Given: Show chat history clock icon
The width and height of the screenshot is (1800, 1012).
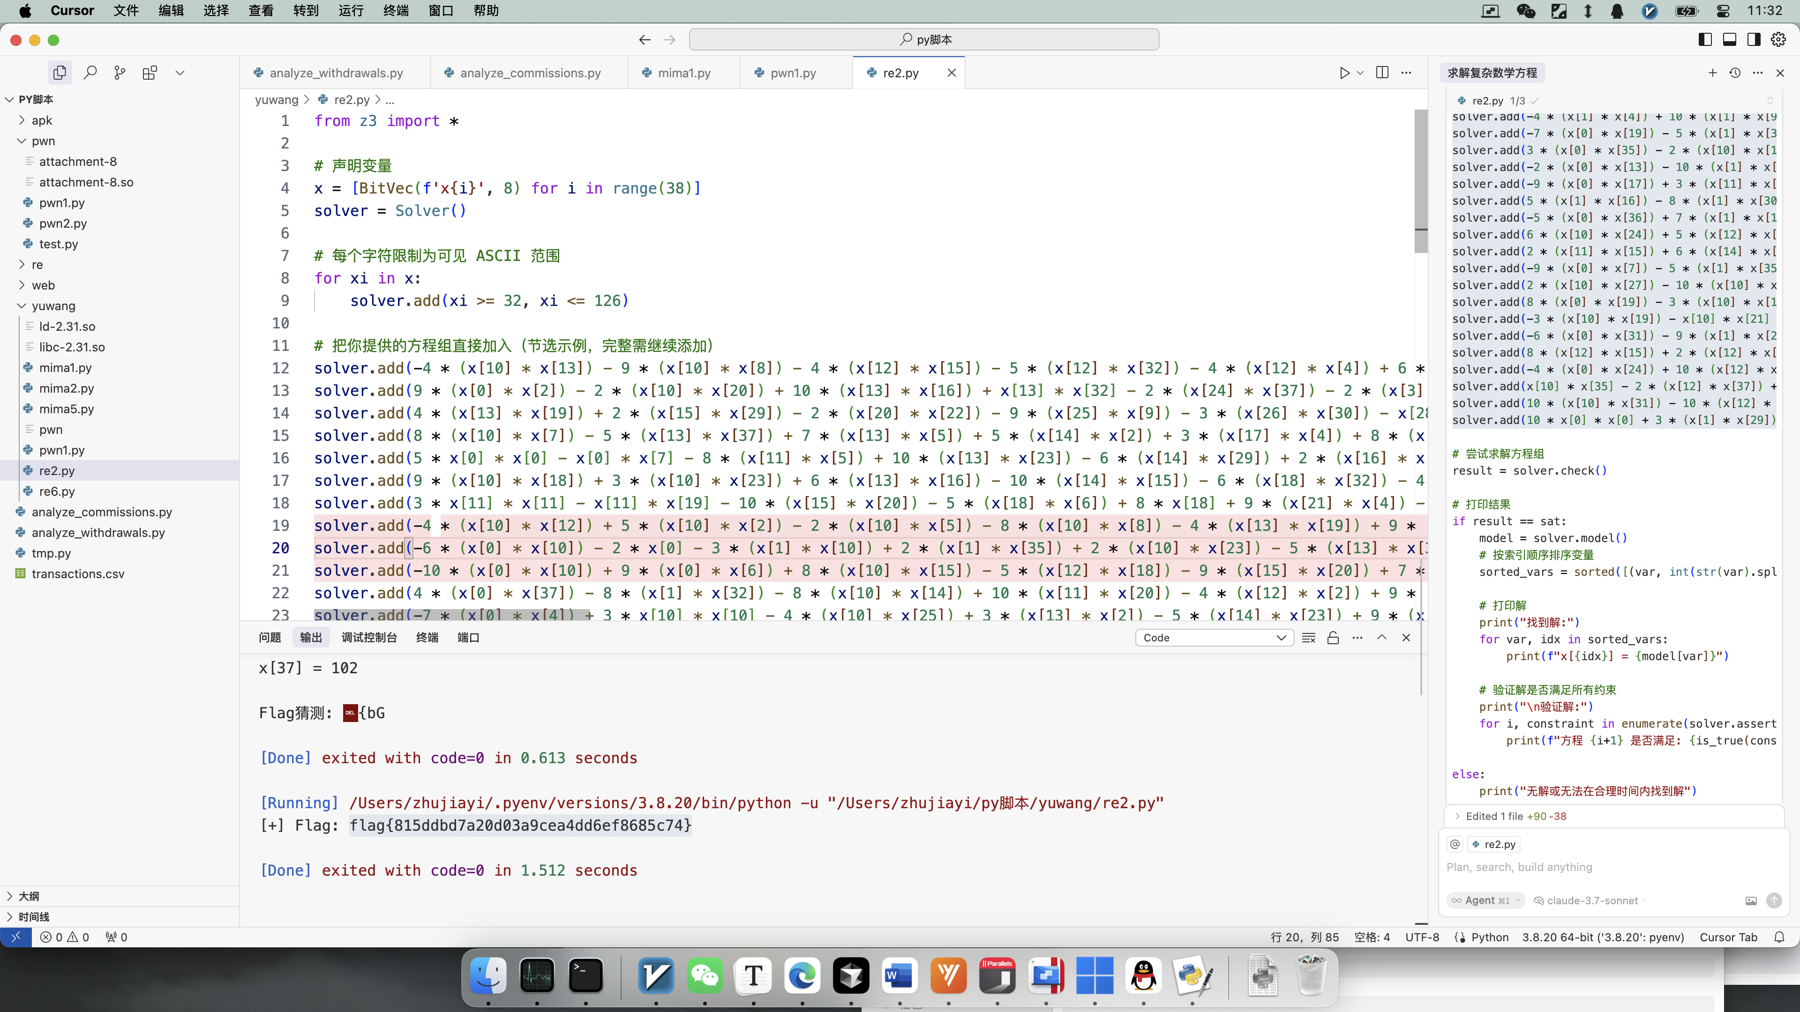Looking at the screenshot, I should click(x=1735, y=73).
